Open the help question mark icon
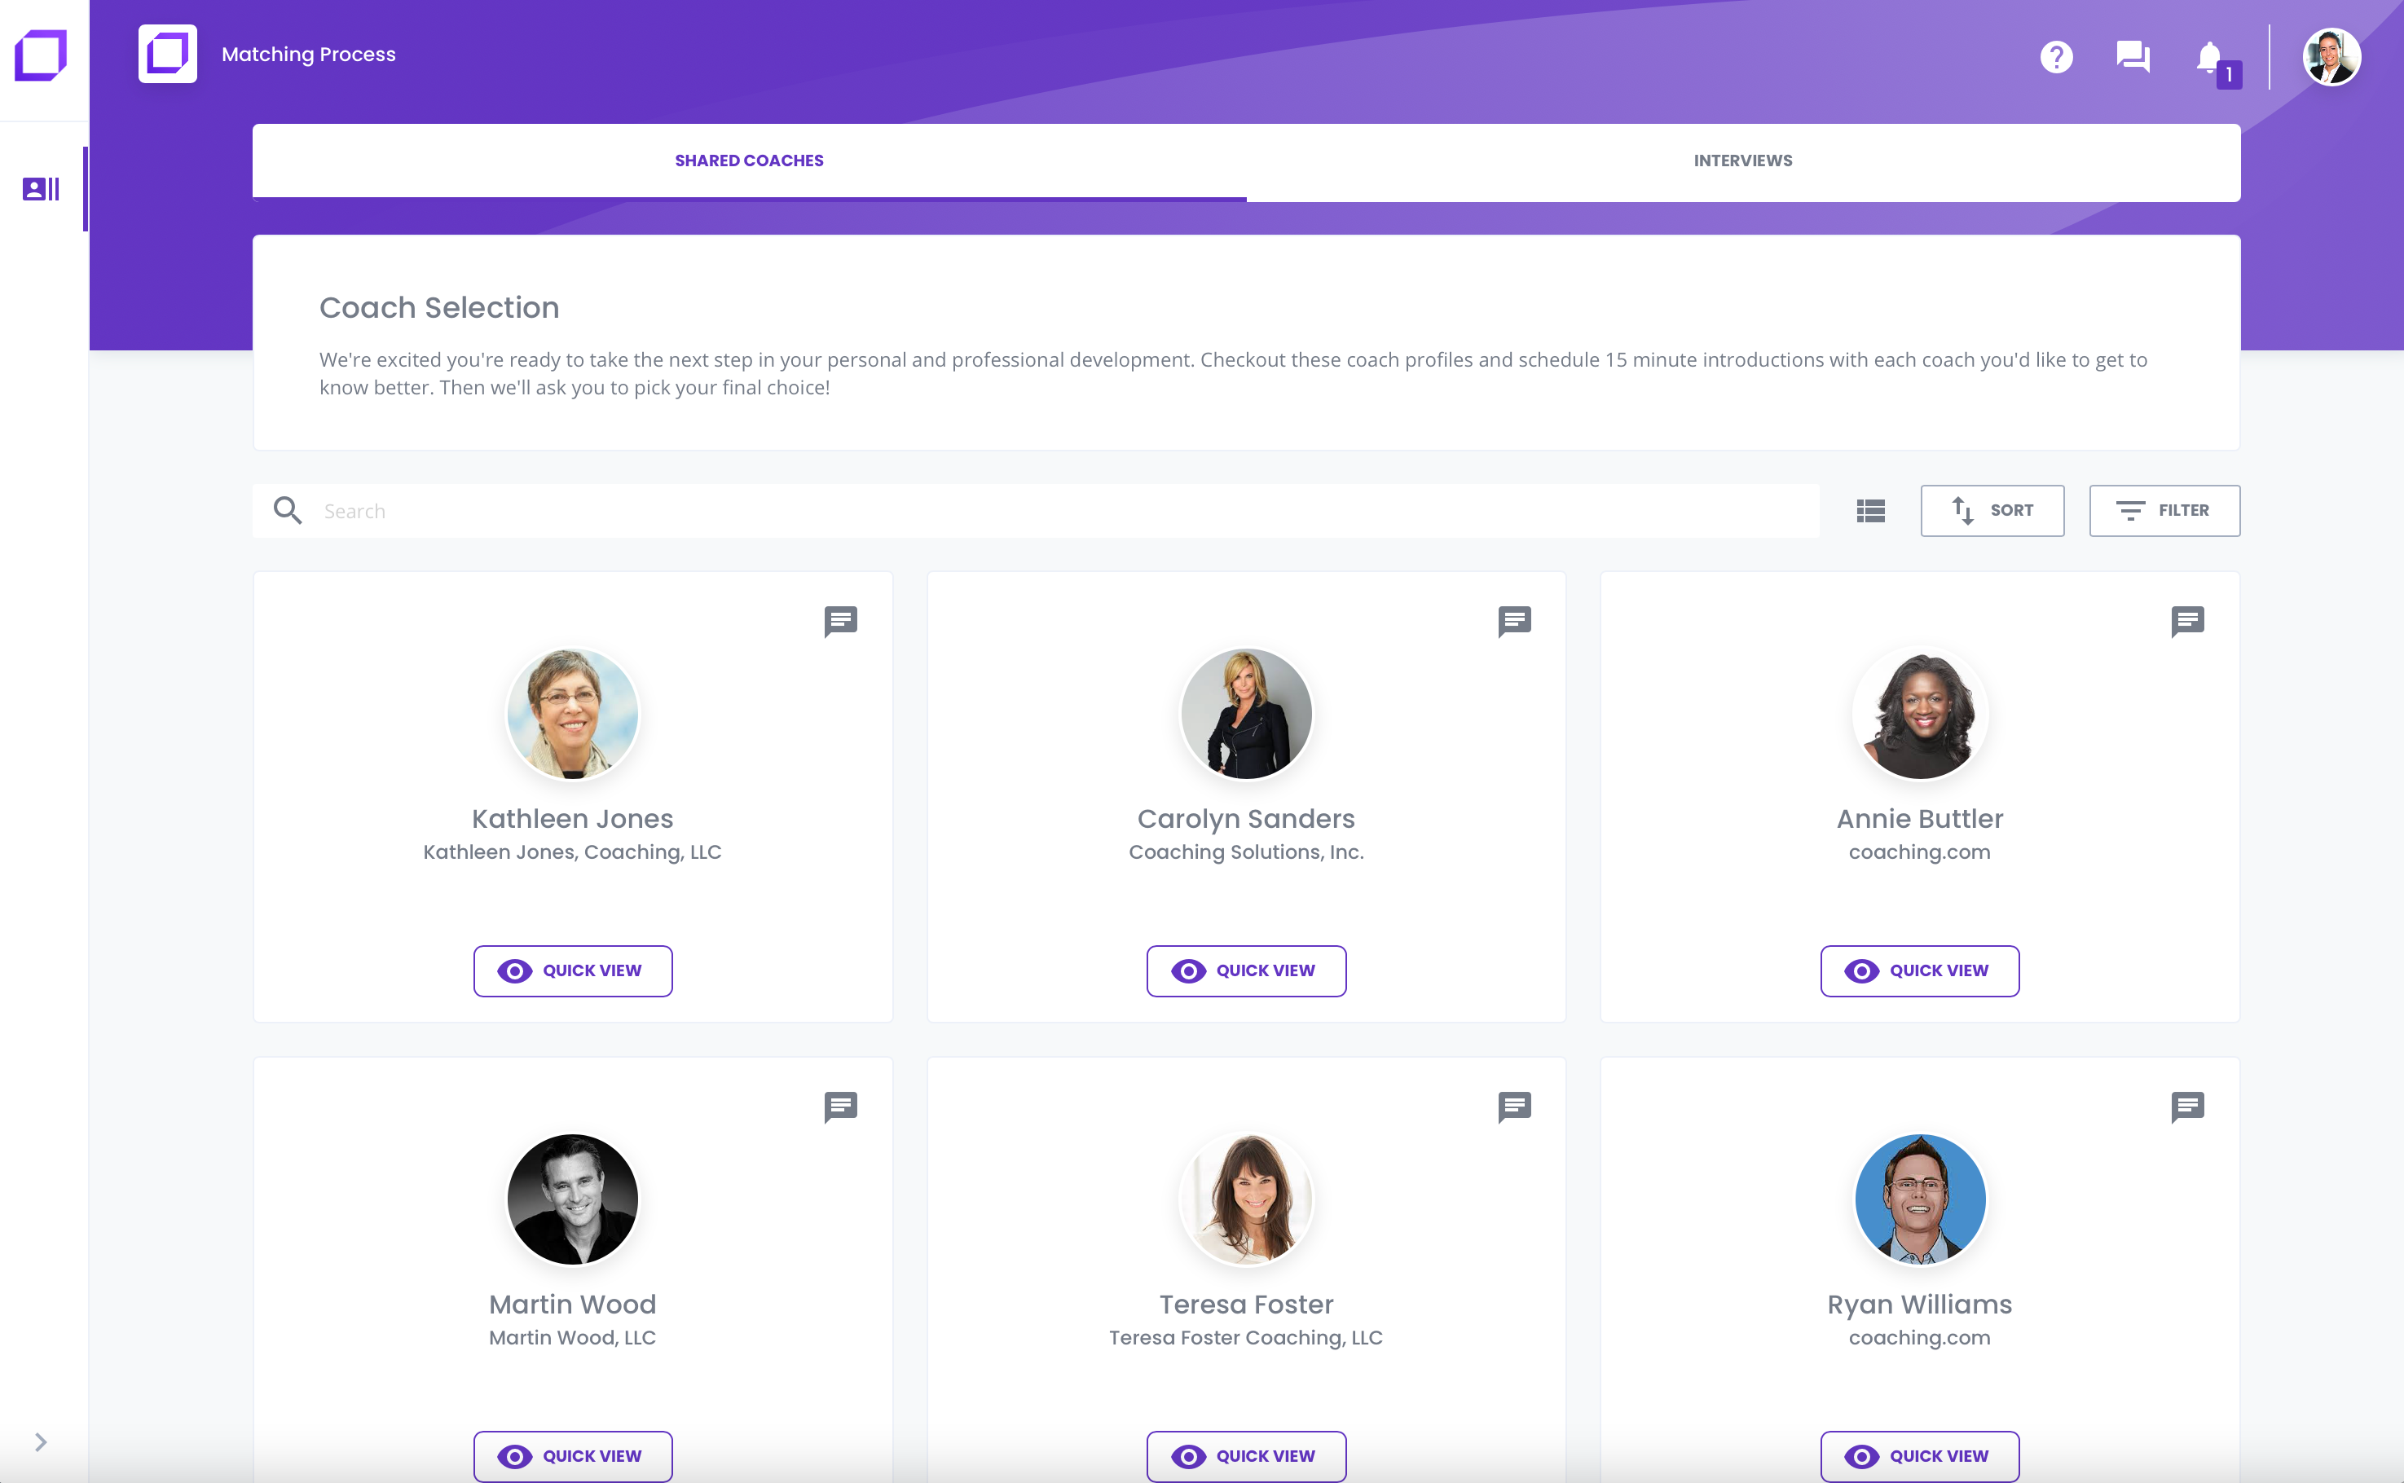 2056,57
